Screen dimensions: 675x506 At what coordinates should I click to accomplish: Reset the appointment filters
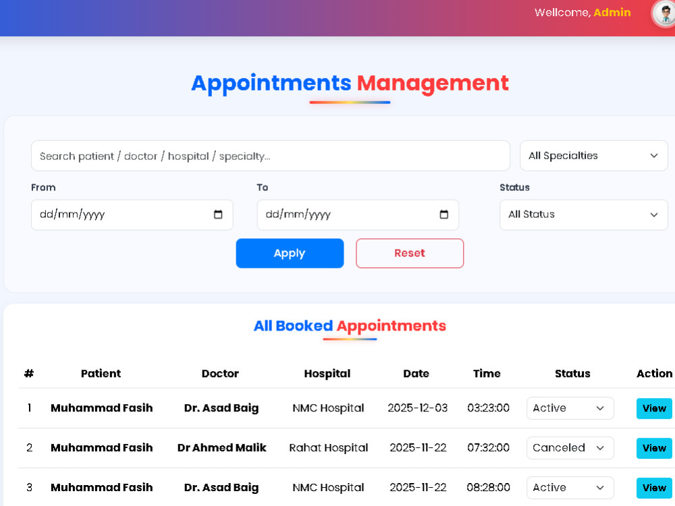click(x=410, y=253)
